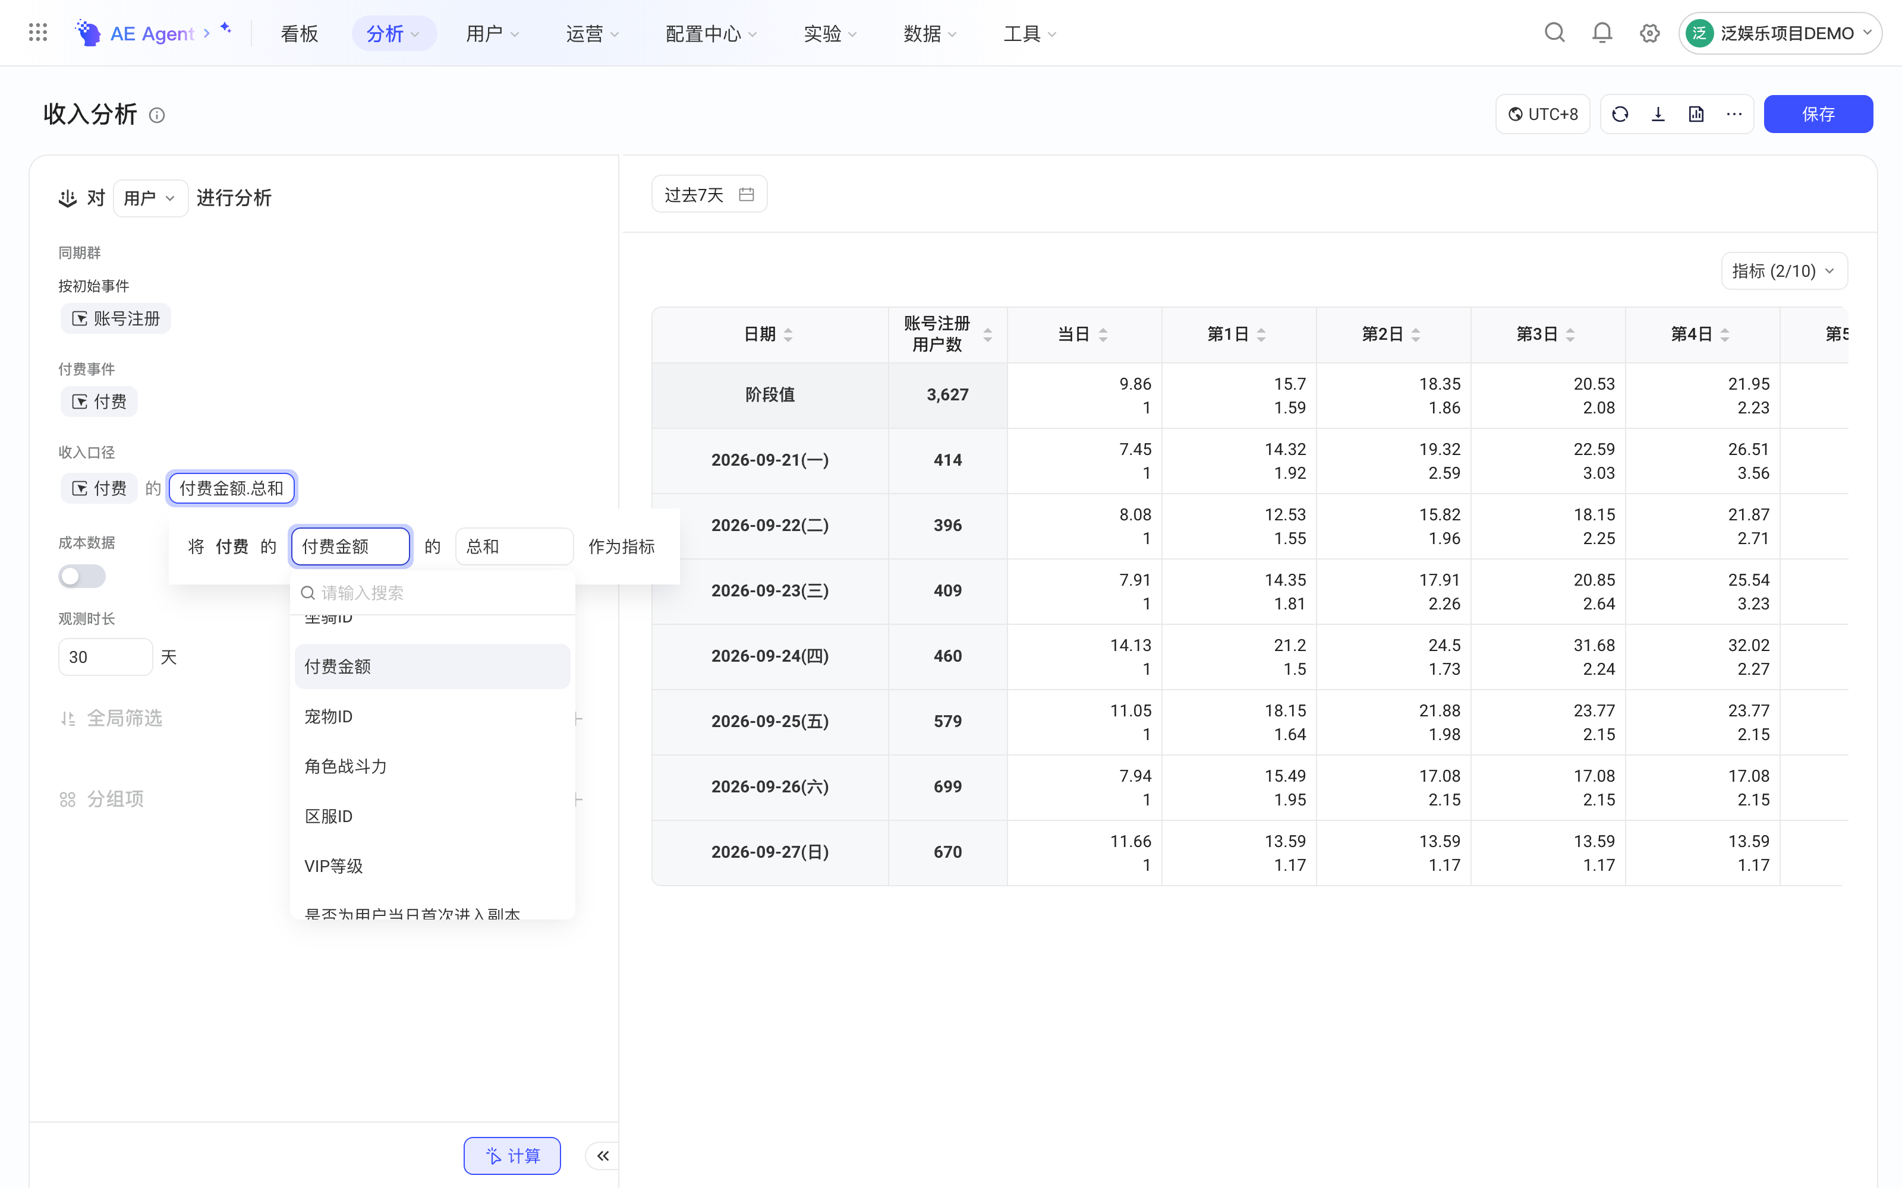Click the 观测时长 days input field
The height and width of the screenshot is (1188, 1902).
tap(105, 657)
